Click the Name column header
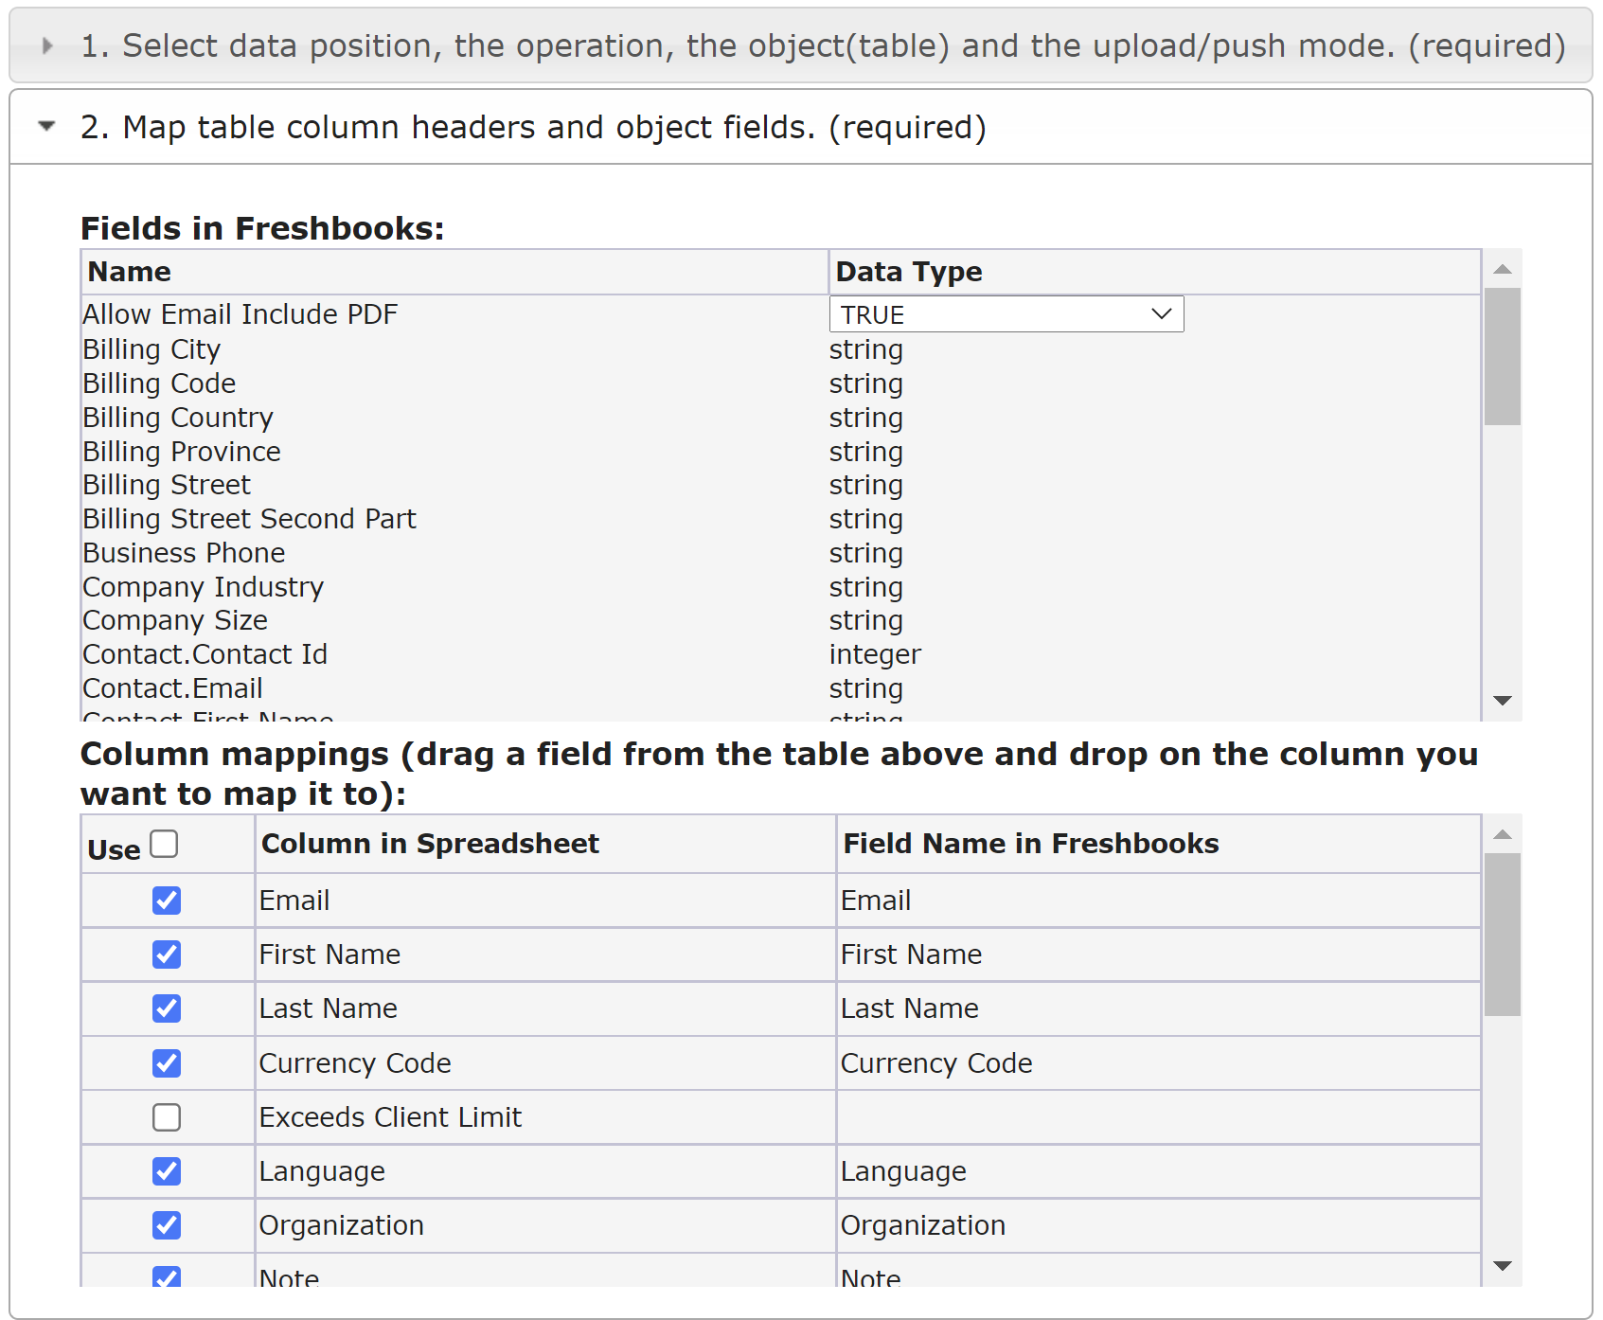 pyautogui.click(x=454, y=272)
